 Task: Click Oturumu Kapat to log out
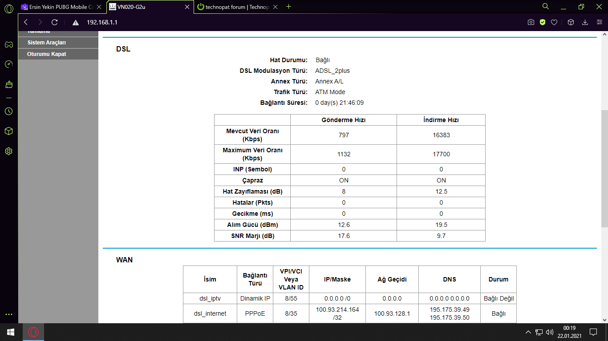point(58,54)
